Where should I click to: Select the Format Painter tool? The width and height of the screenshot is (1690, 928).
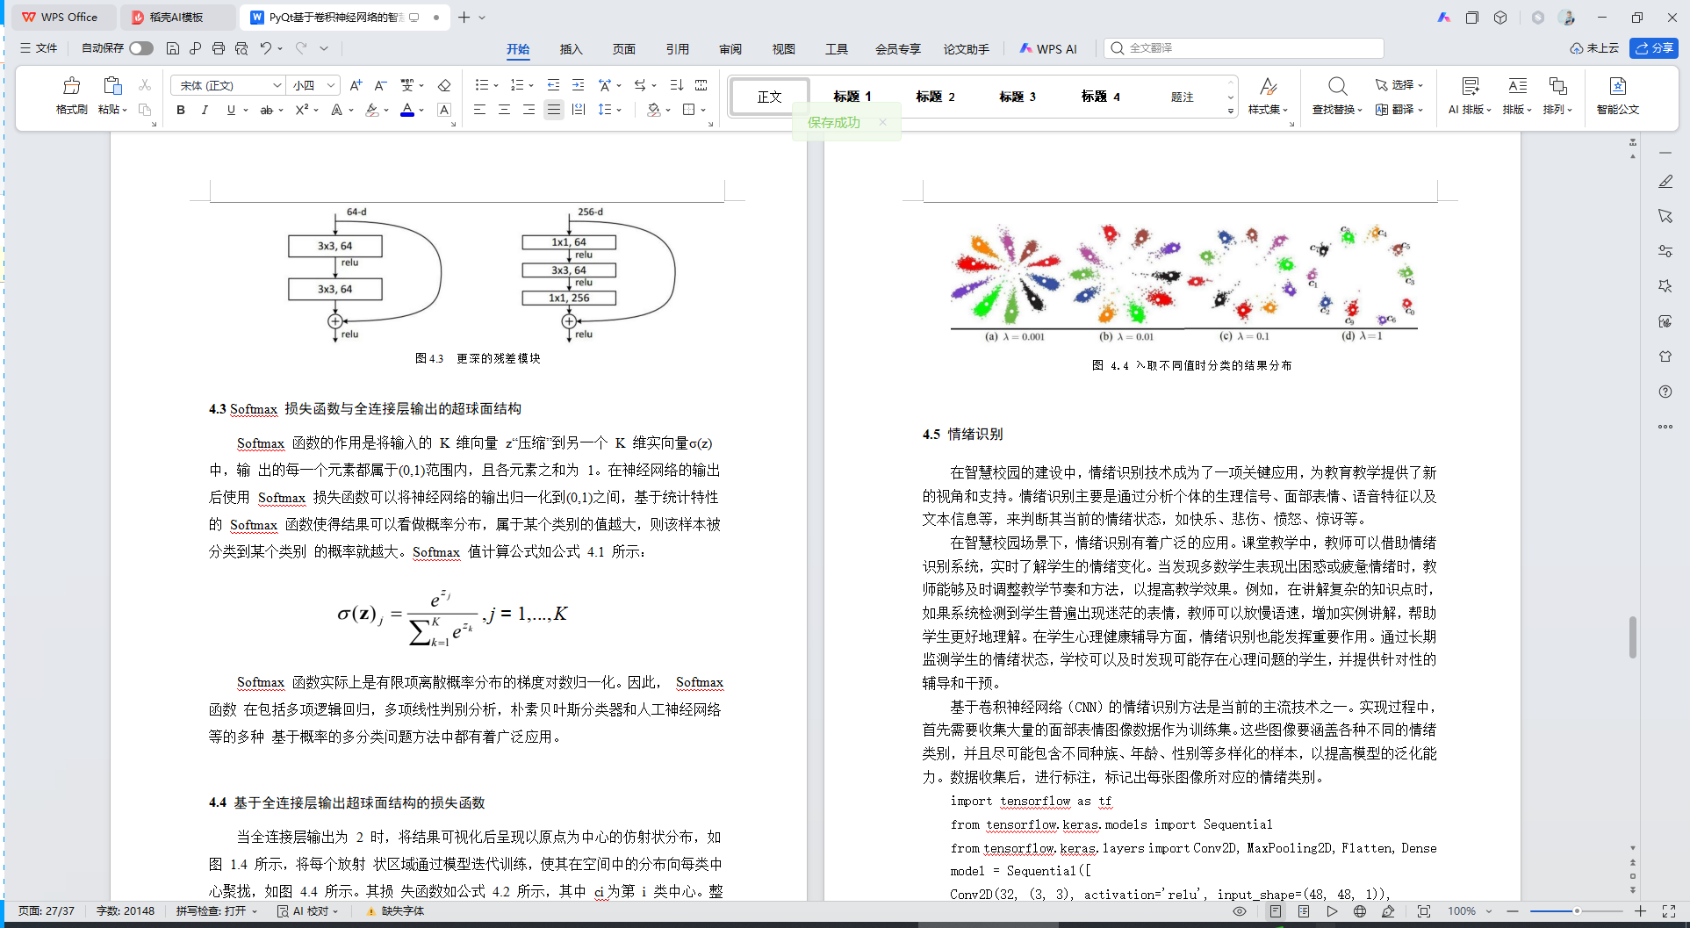[x=71, y=95]
